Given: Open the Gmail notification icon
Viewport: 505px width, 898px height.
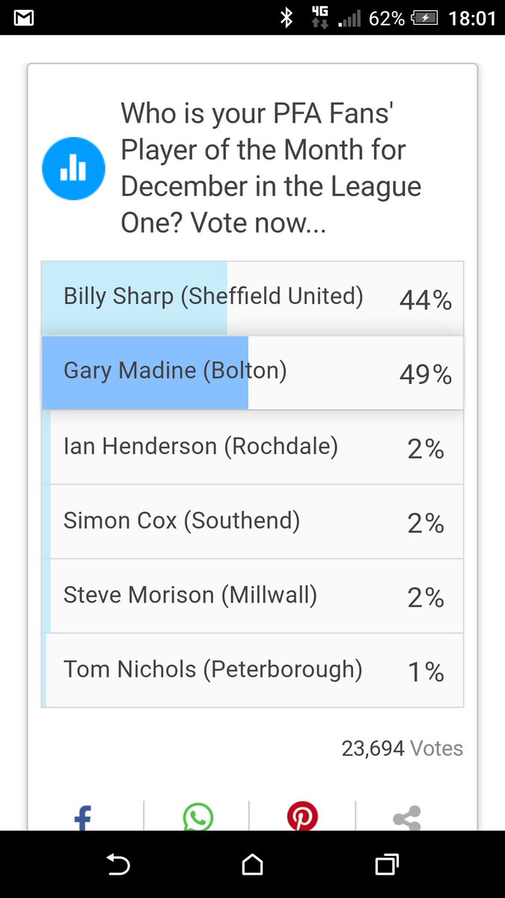Looking at the screenshot, I should pyautogui.click(x=24, y=18).
